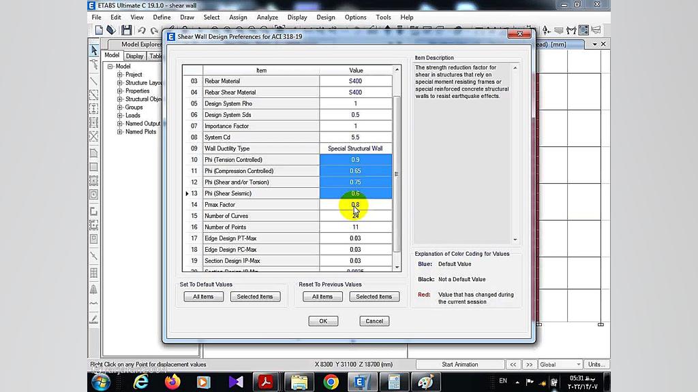Viewport: 698px width, 392px height.
Task: Expand the Structure Layout tree node
Action: [119, 82]
